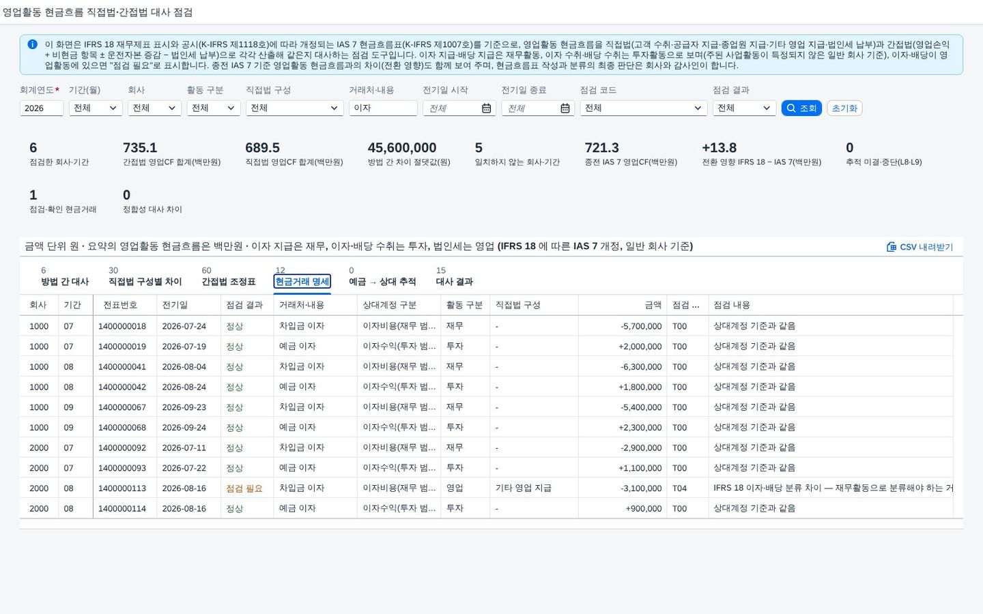Viewport: 983px width, 614px height.
Task: Click the 기타 영업 지급 cell
Action: coord(524,488)
